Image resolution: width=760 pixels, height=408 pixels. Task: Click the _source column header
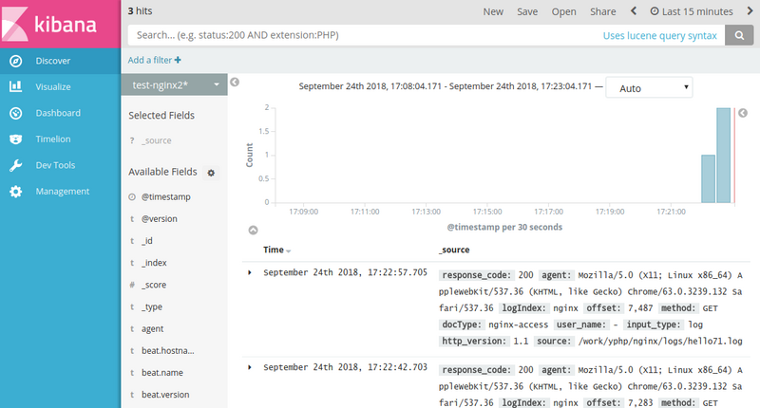[455, 250]
